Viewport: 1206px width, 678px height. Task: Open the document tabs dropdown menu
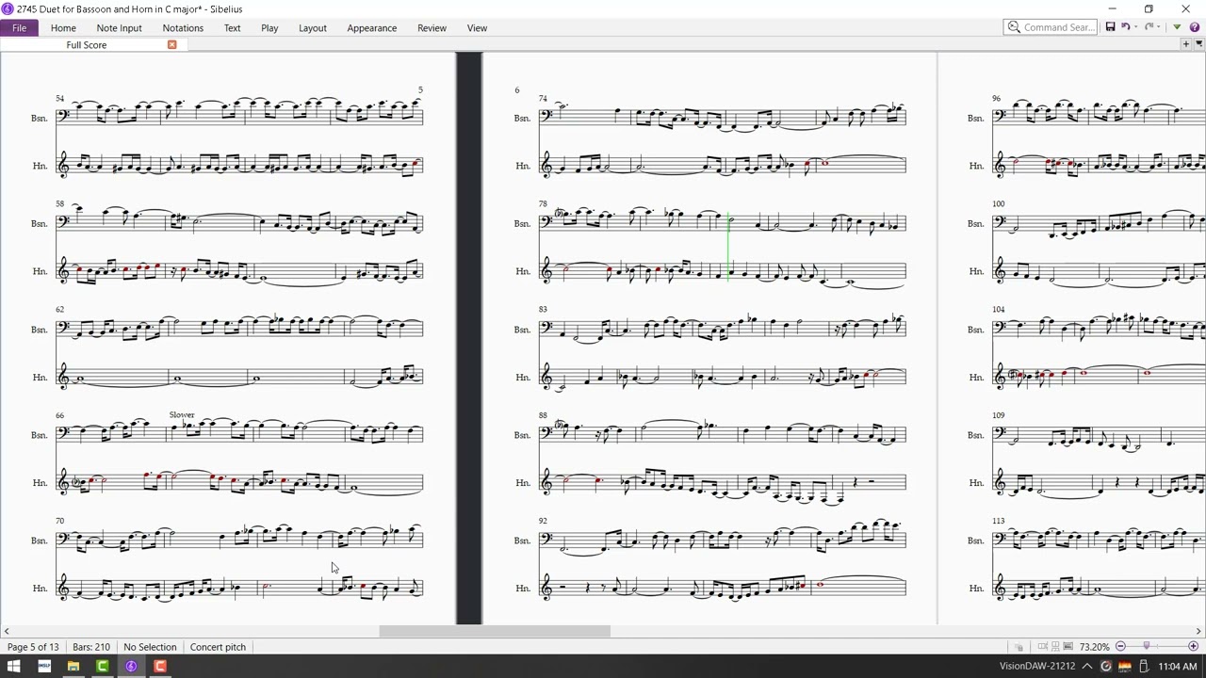[1198, 44]
